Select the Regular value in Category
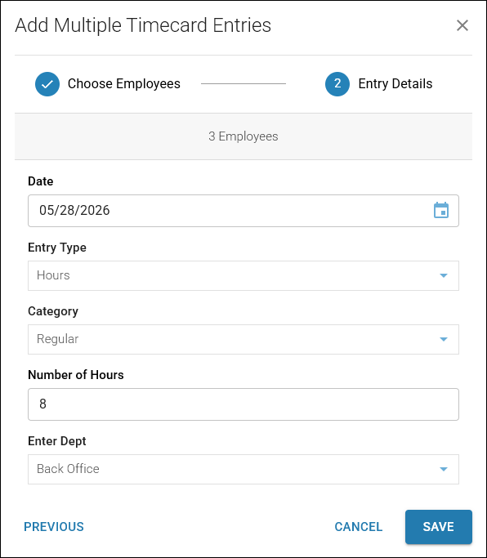The width and height of the screenshot is (487, 558). [x=58, y=339]
